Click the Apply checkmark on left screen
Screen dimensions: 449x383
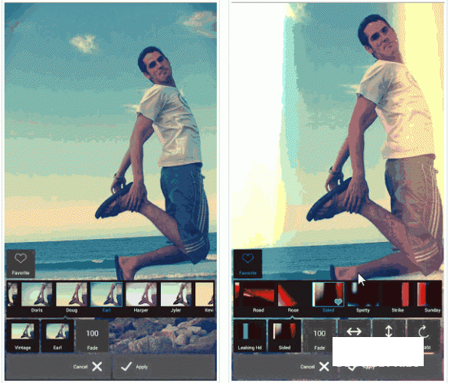coord(126,367)
